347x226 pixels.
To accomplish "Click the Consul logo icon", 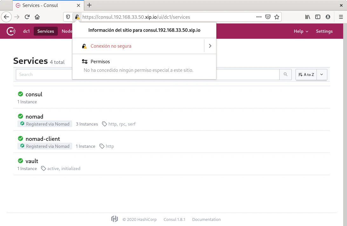I will (11, 31).
